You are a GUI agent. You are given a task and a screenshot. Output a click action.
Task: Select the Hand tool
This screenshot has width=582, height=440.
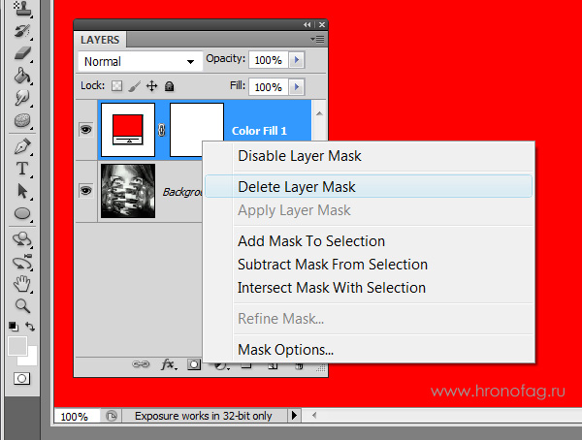pyautogui.click(x=22, y=284)
